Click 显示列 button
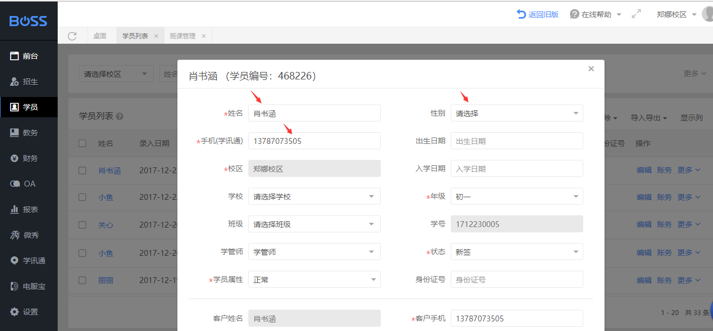 click(692, 118)
